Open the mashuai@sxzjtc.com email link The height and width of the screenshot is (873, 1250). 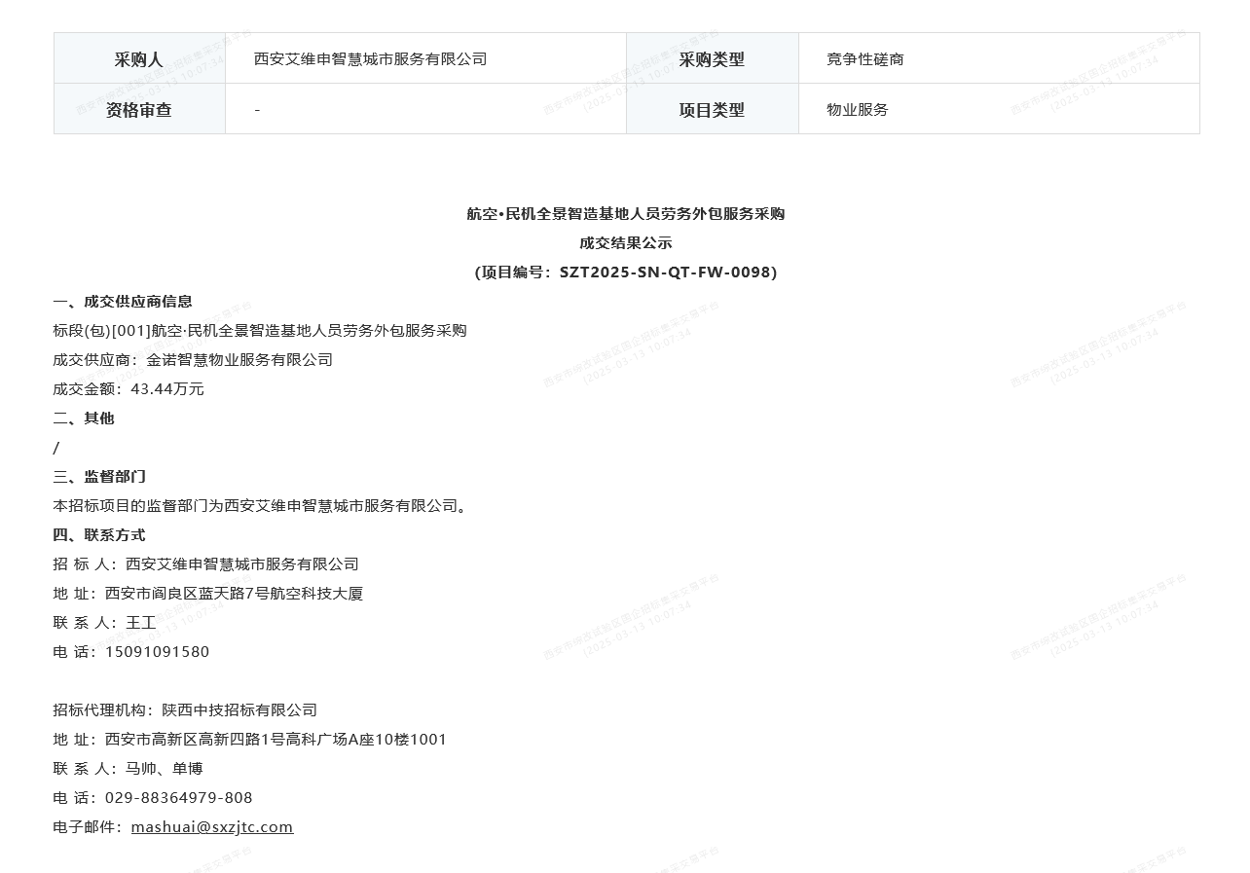pos(212,827)
